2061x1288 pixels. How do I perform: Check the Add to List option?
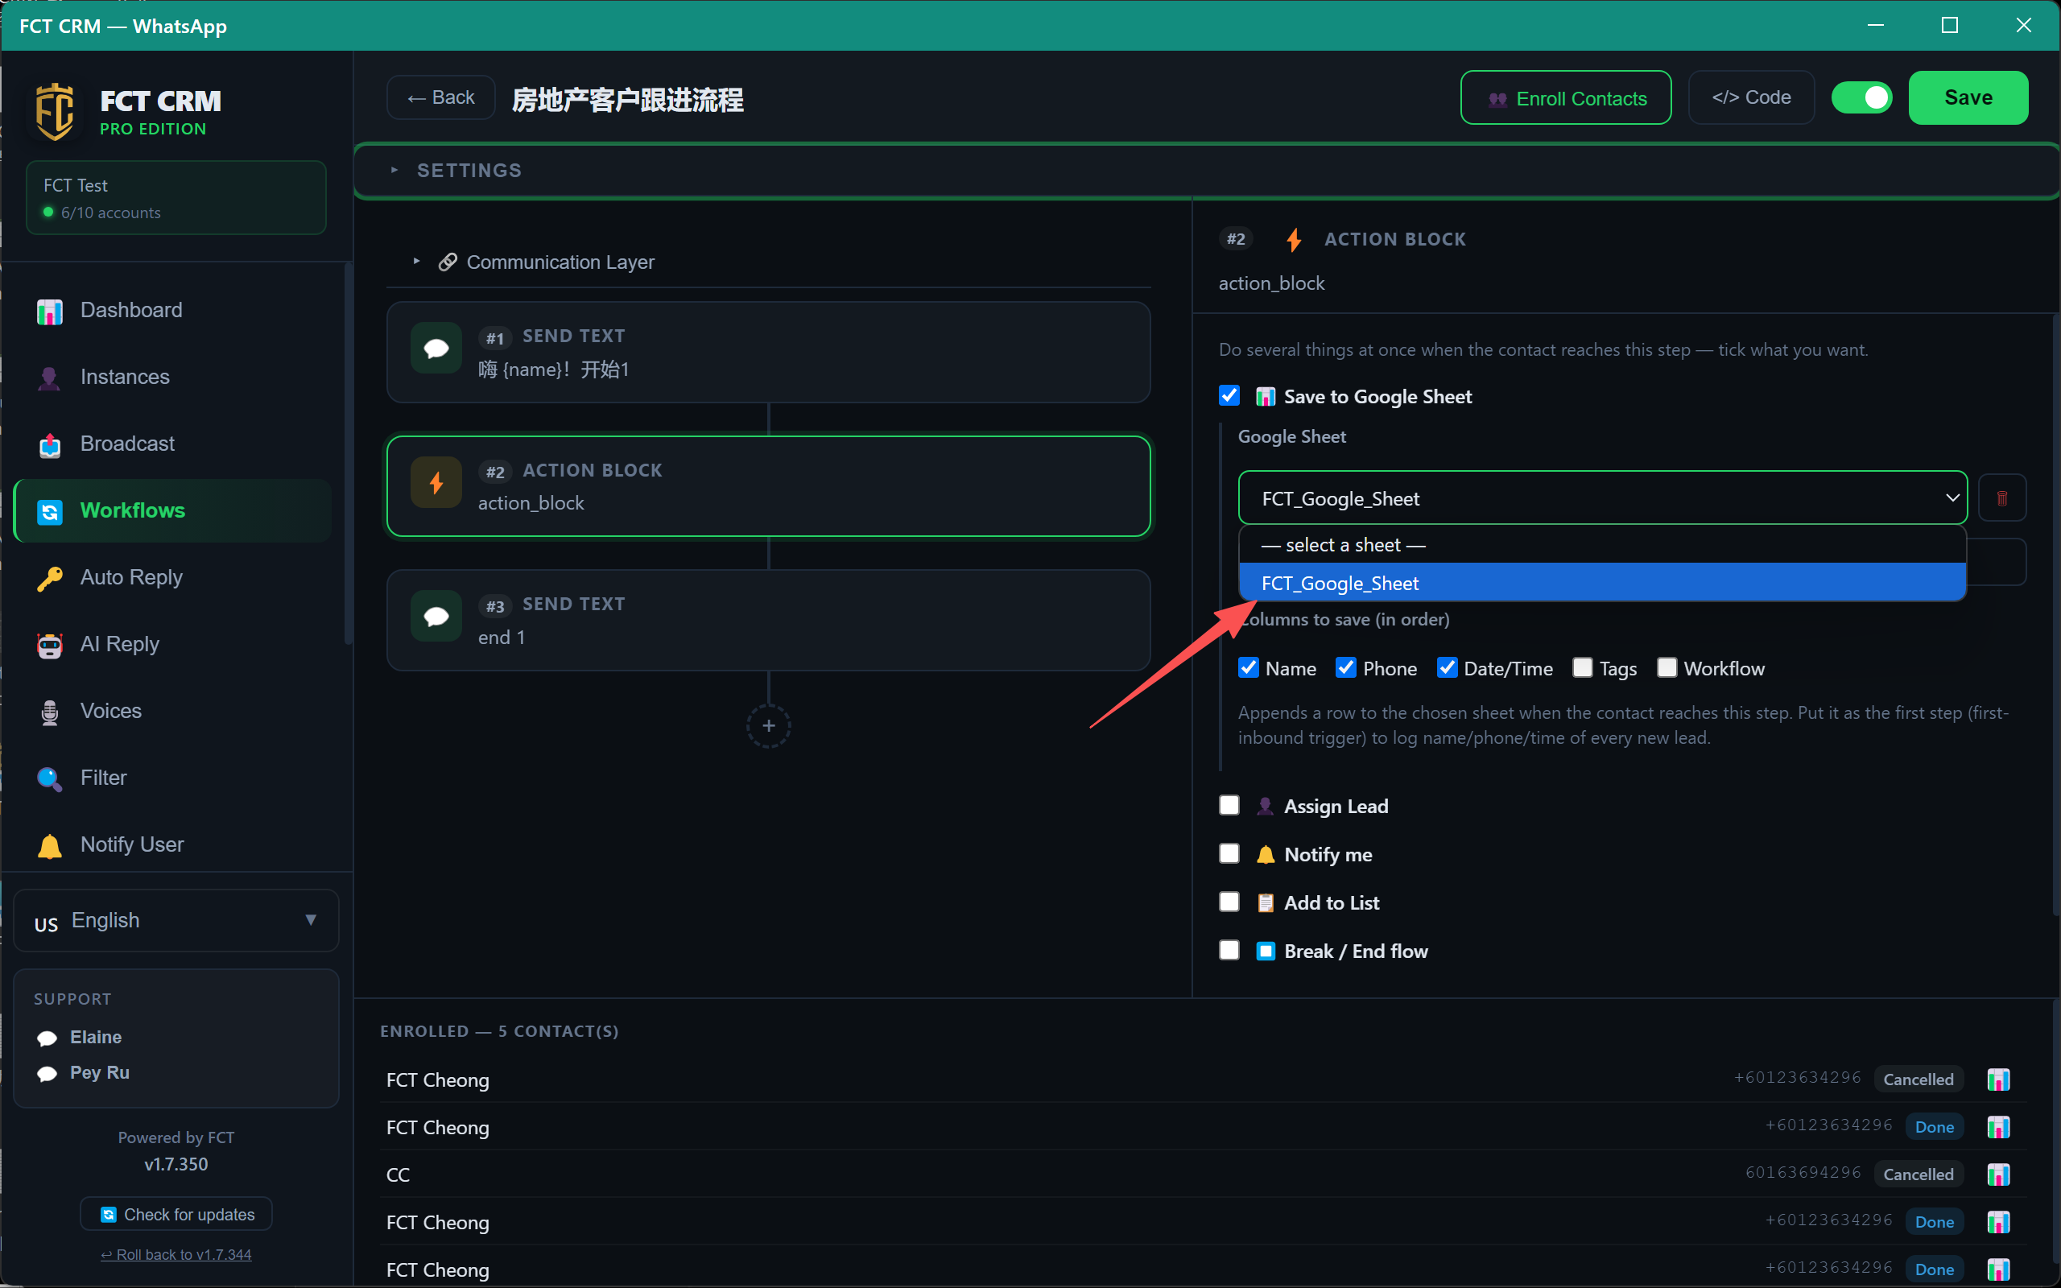point(1229,902)
